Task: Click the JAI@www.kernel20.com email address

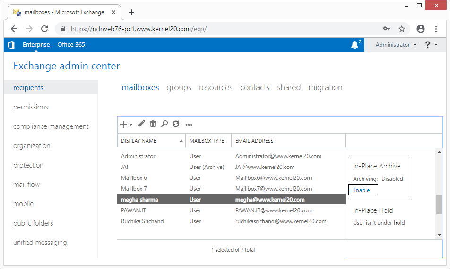Action: (265, 167)
